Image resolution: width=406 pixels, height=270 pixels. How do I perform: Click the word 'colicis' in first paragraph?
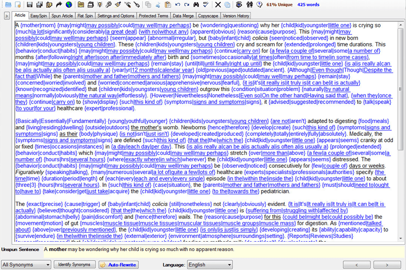pos(260,38)
